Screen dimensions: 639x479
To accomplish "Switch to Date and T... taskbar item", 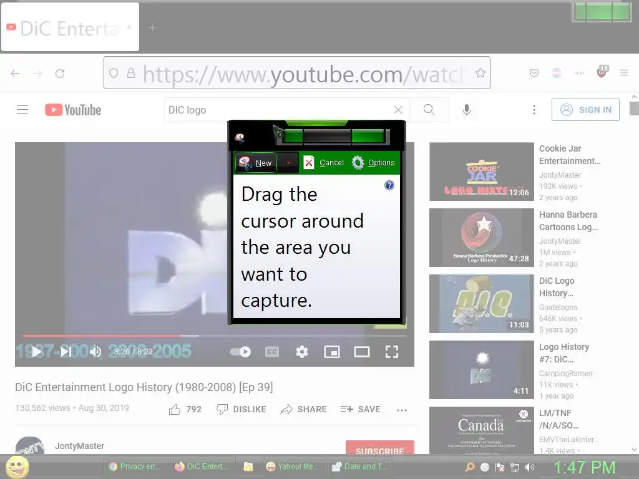I will pos(359,467).
